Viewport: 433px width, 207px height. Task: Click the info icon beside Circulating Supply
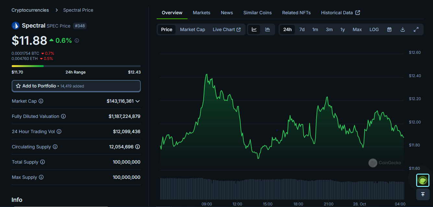pyautogui.click(x=55, y=147)
